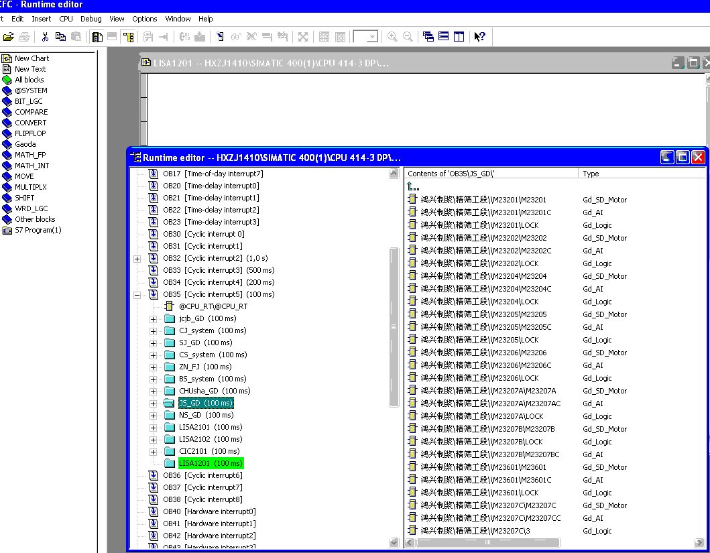The width and height of the screenshot is (710, 553).
Task: Click the parent folder up arrow
Action: [x=412, y=186]
